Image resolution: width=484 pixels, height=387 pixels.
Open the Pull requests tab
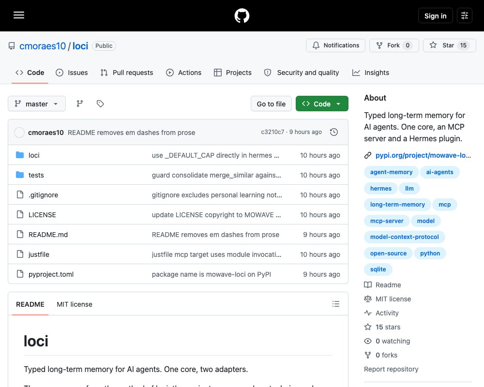(x=127, y=73)
